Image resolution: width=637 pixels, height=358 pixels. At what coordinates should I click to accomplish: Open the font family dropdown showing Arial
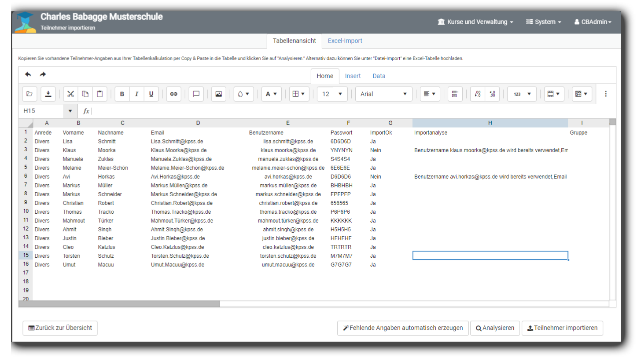click(383, 94)
